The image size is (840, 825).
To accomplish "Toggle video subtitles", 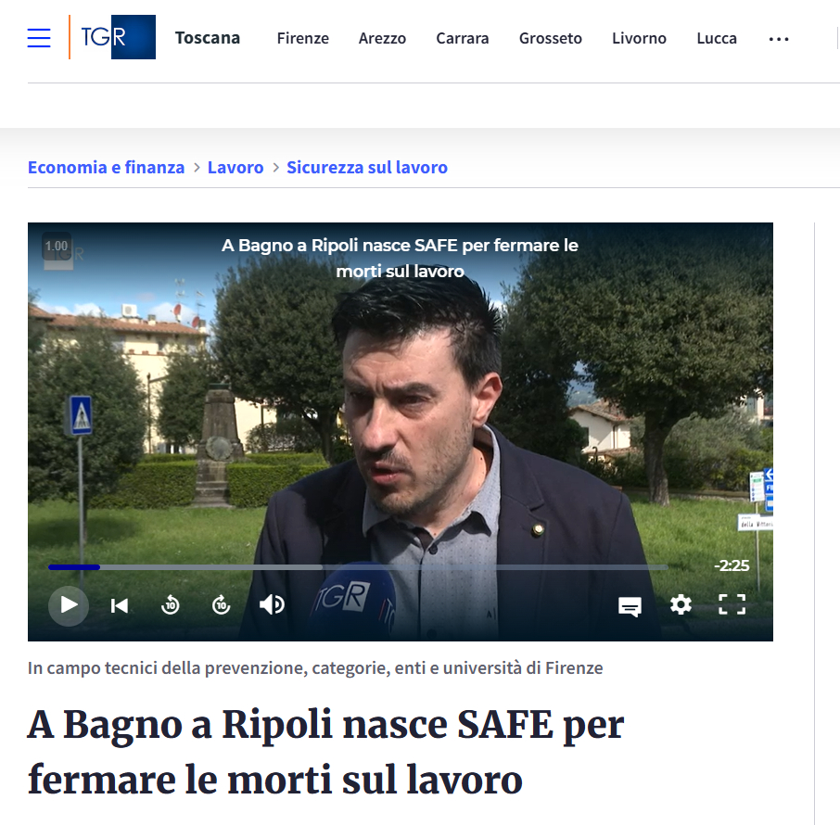I will pyautogui.click(x=630, y=606).
